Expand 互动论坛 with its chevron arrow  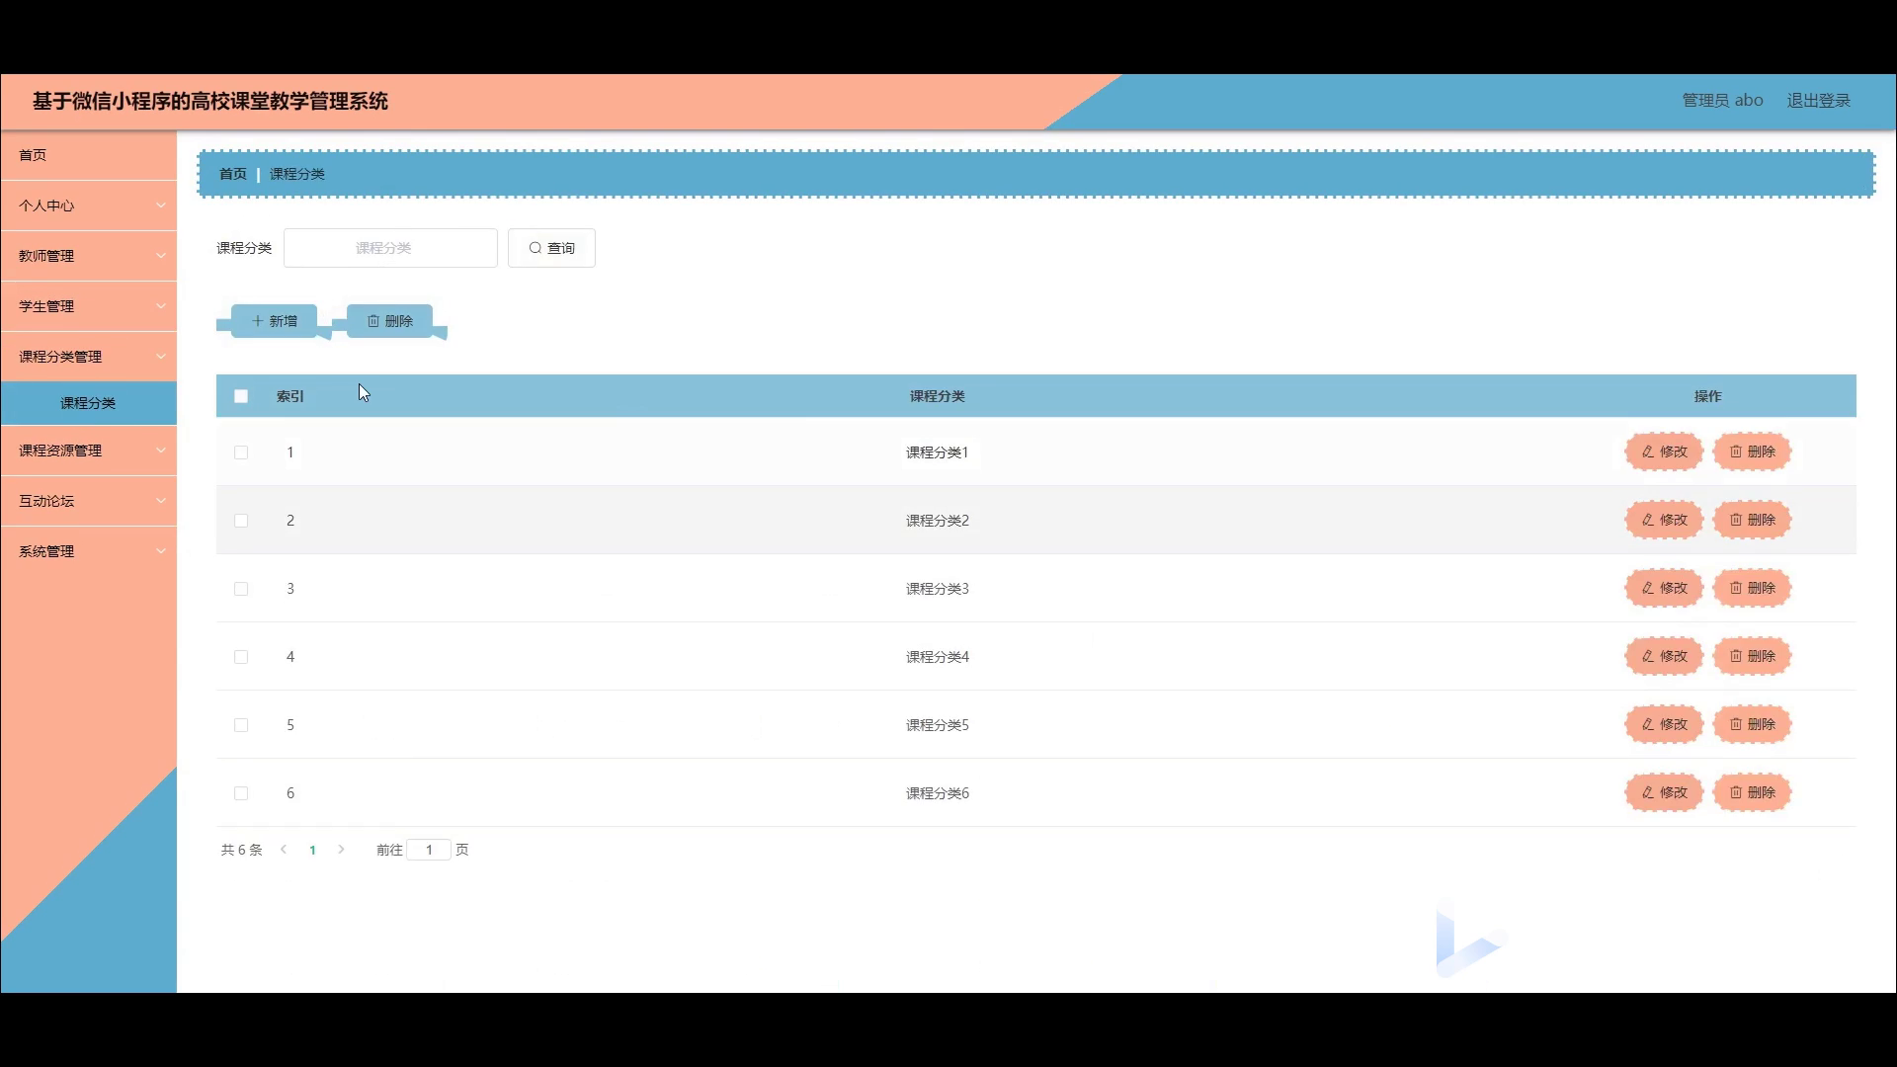[x=160, y=501]
